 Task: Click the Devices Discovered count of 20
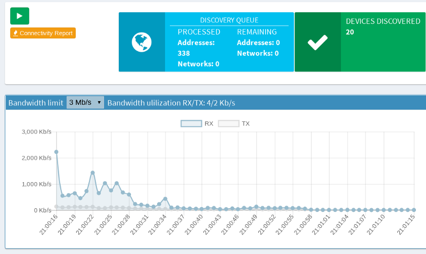coord(350,32)
